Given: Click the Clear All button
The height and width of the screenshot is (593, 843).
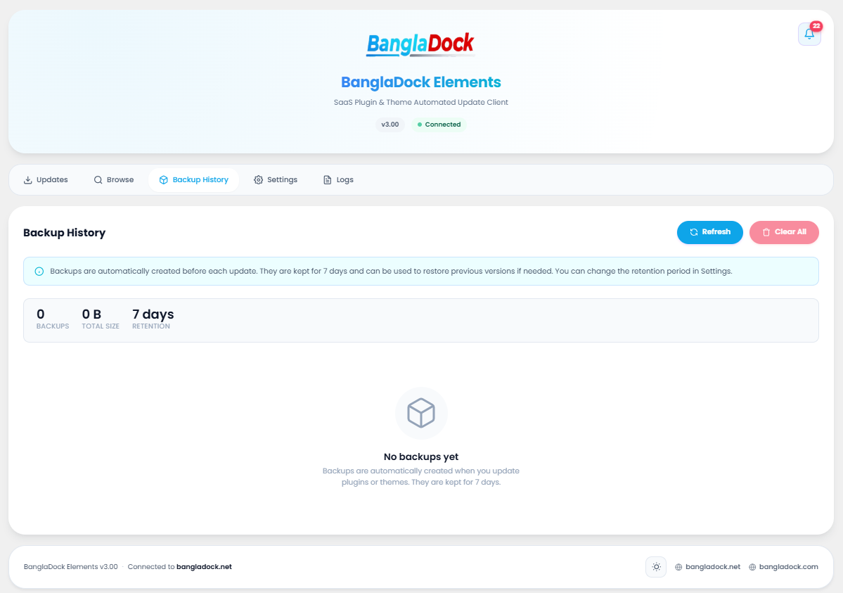Looking at the screenshot, I should pos(784,232).
